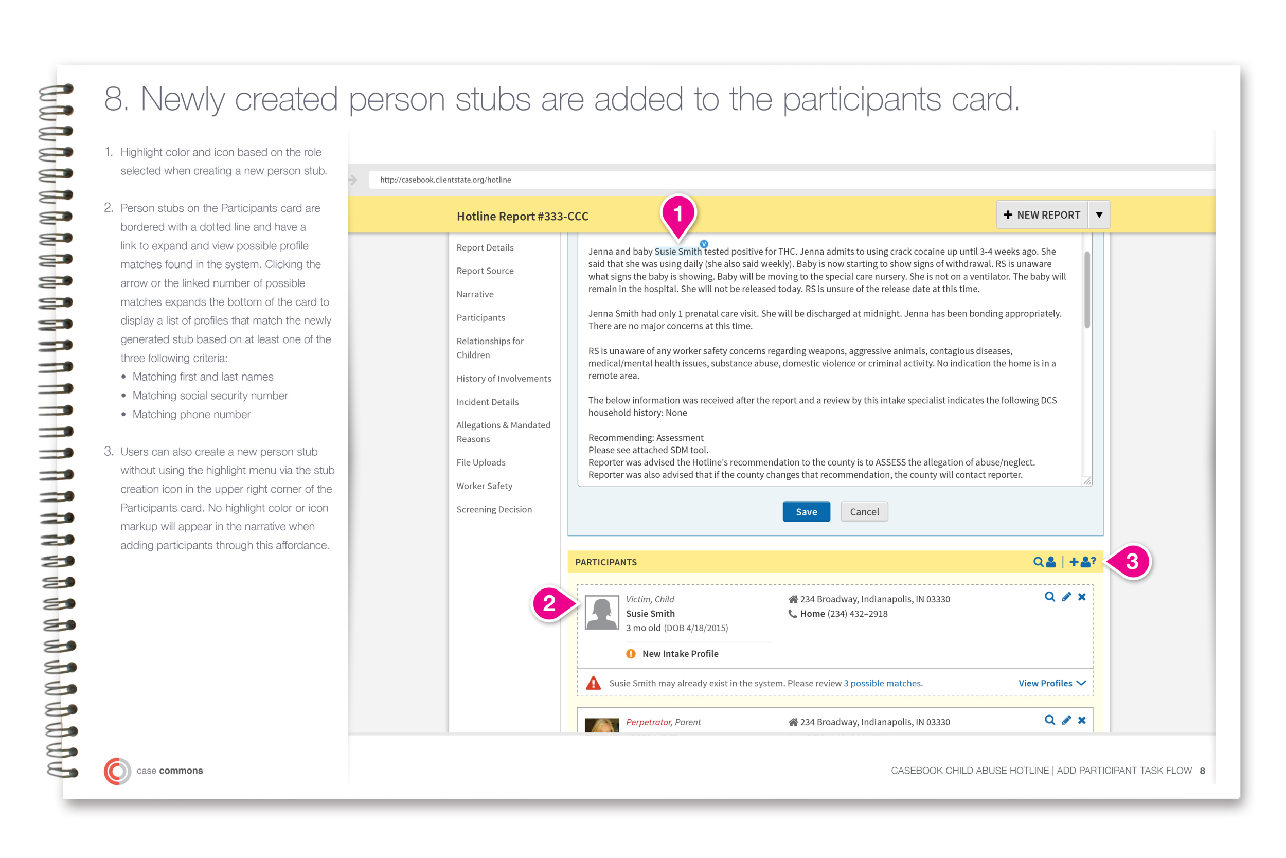Go to Report Details section
This screenshot has height=858, width=1286.
pos(485,247)
